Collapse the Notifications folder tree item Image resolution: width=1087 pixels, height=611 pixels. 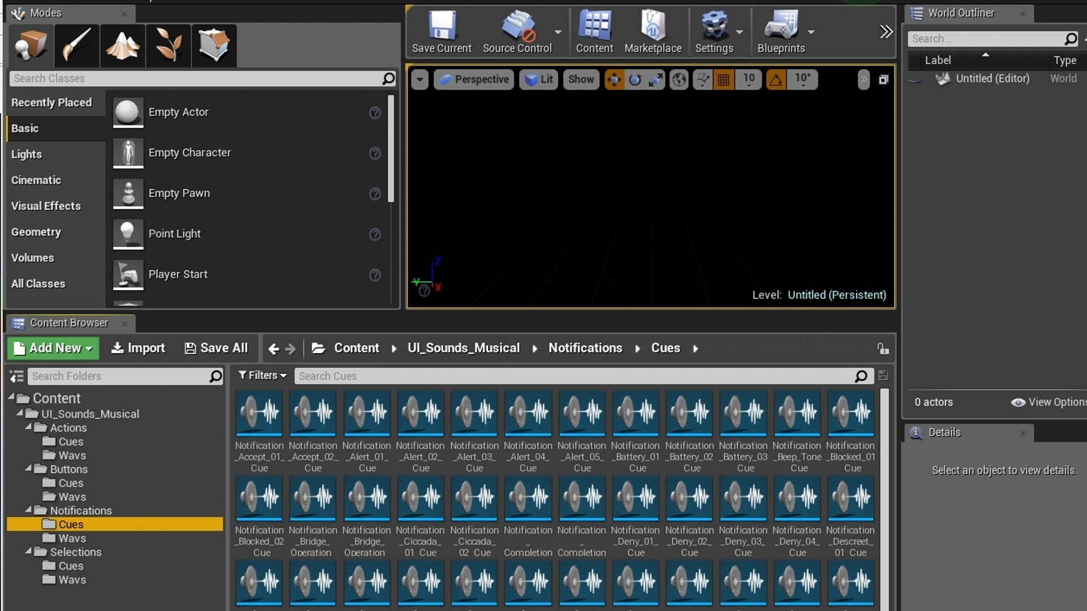29,510
